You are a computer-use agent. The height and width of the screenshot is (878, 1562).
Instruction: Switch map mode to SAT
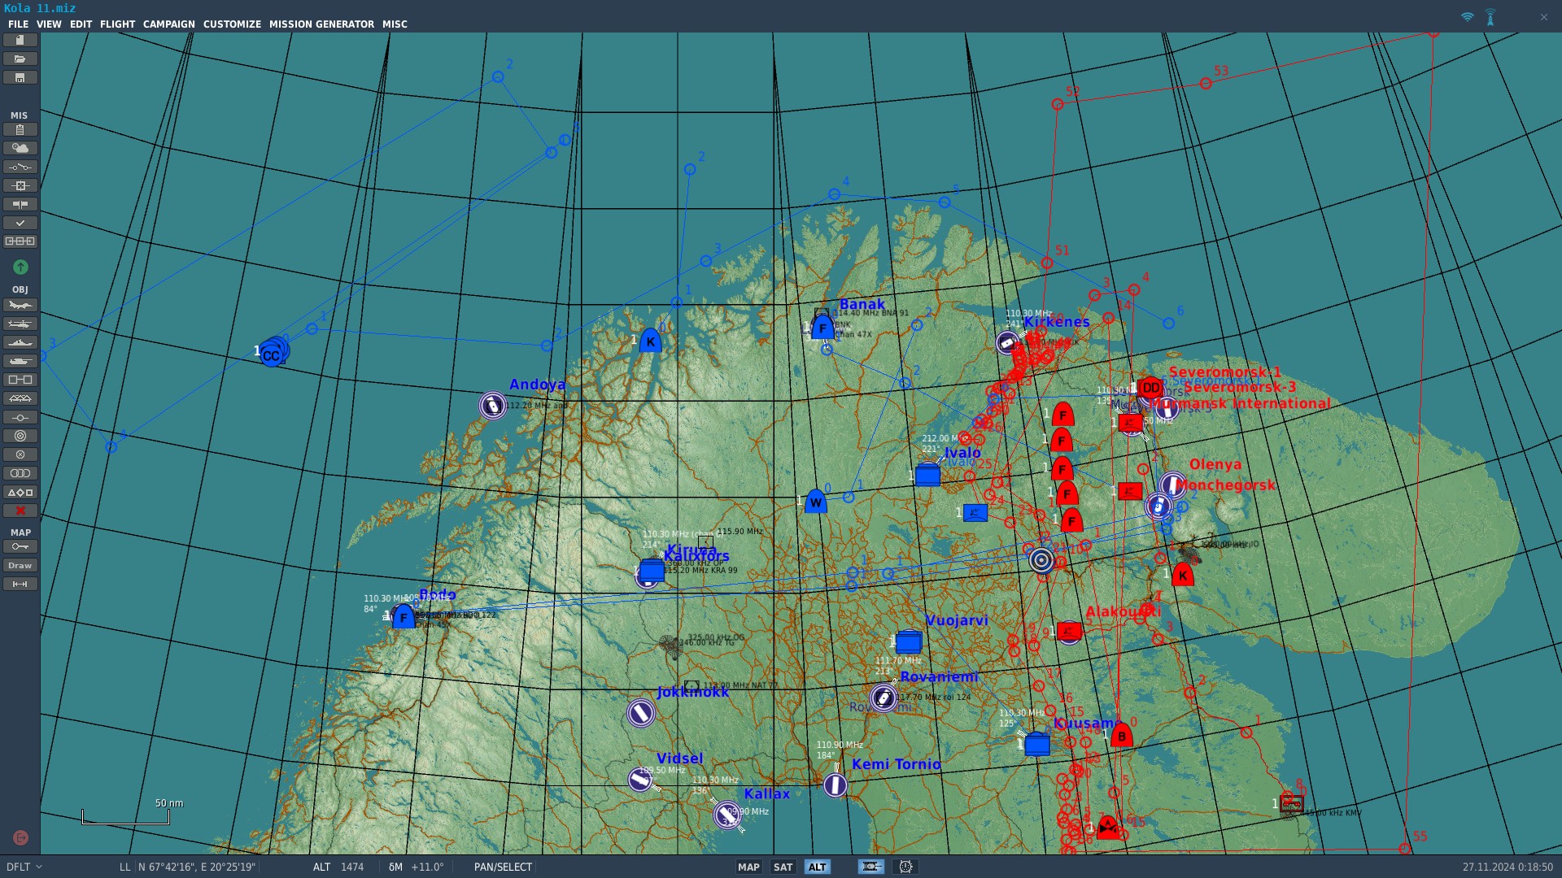pyautogui.click(x=783, y=867)
